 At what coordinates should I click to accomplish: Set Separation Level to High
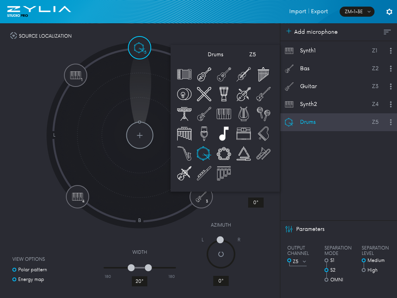click(x=364, y=270)
